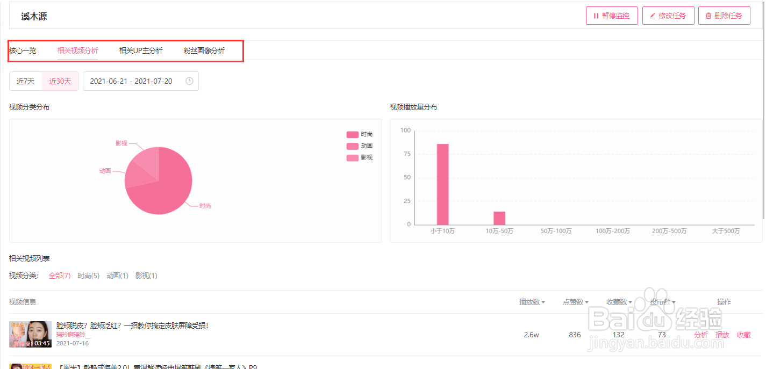766x369 pixels.
Task: Click the 2021-07-16 upload date
Action: click(x=73, y=343)
